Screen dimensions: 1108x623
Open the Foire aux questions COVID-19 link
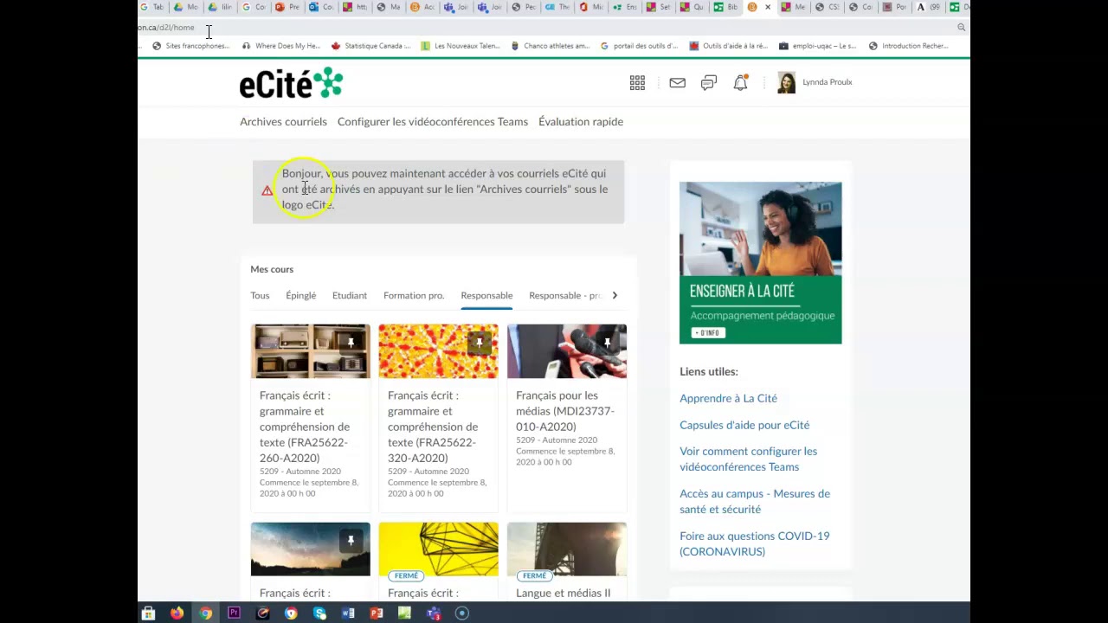click(x=755, y=543)
